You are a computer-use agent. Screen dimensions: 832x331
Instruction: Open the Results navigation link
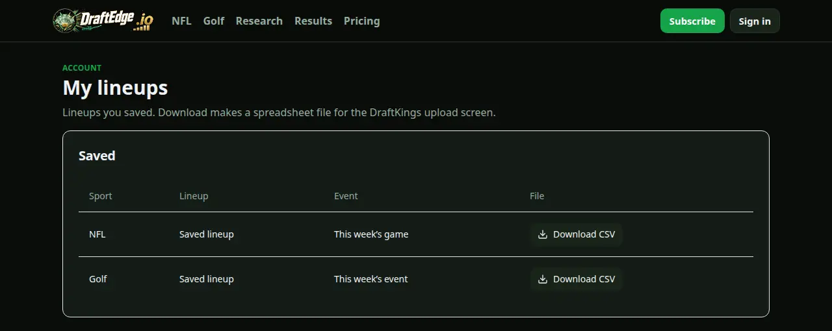point(313,21)
